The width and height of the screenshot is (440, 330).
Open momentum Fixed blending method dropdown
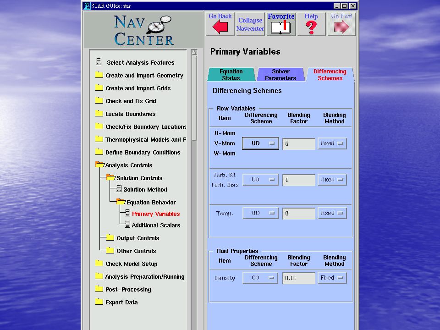click(x=332, y=143)
